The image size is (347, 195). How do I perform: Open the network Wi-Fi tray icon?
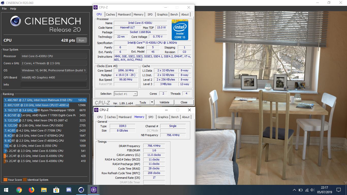(x=307, y=190)
